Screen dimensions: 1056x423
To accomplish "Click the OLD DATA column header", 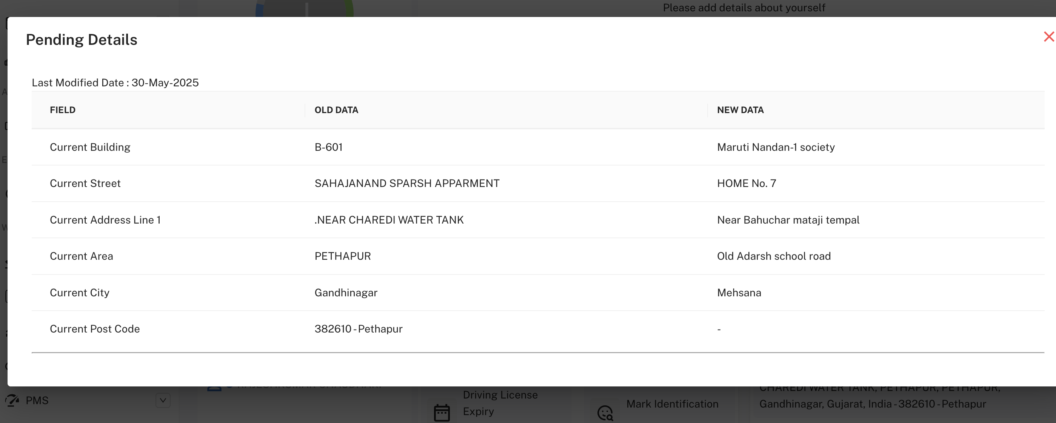I will click(x=336, y=110).
